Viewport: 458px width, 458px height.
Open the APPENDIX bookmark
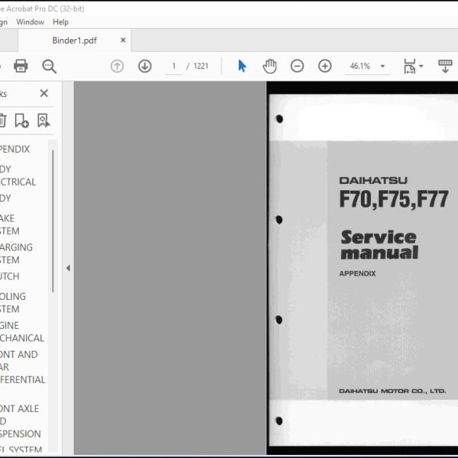[x=15, y=150]
